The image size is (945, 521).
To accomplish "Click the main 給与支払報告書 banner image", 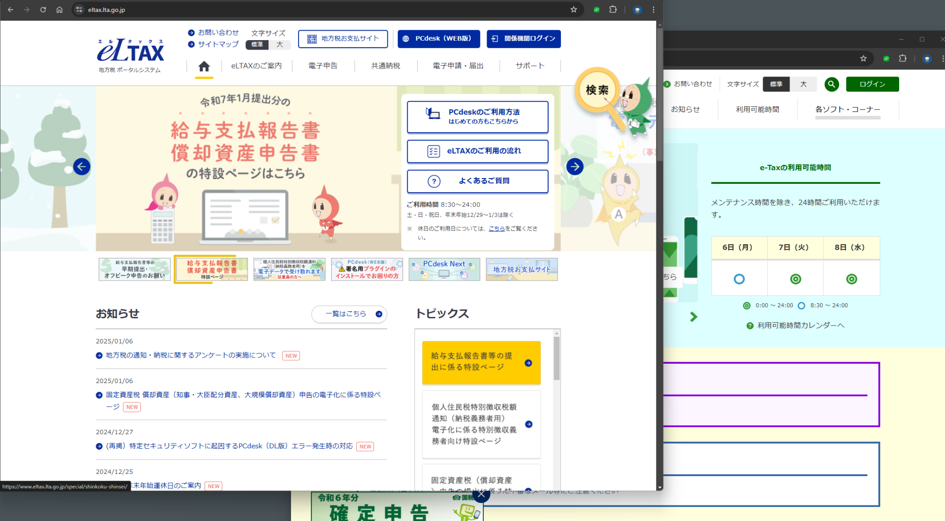I will [246, 169].
